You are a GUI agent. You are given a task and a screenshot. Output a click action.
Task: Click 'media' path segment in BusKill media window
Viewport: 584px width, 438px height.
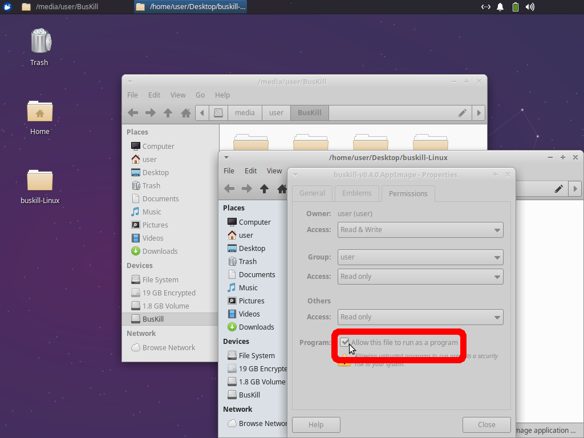tap(245, 113)
